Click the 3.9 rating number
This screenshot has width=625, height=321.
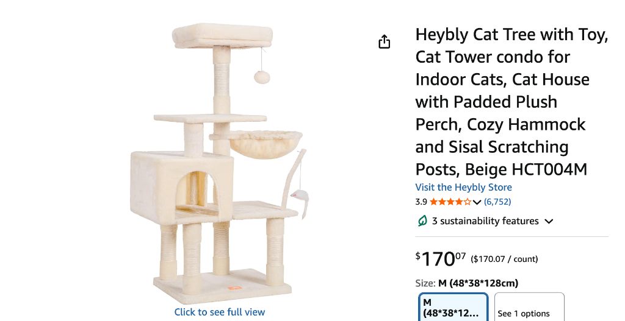[x=421, y=202]
